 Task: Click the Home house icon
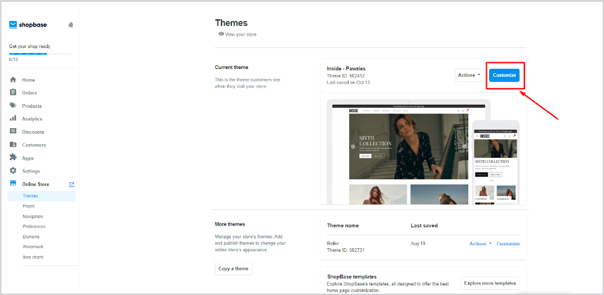point(13,79)
